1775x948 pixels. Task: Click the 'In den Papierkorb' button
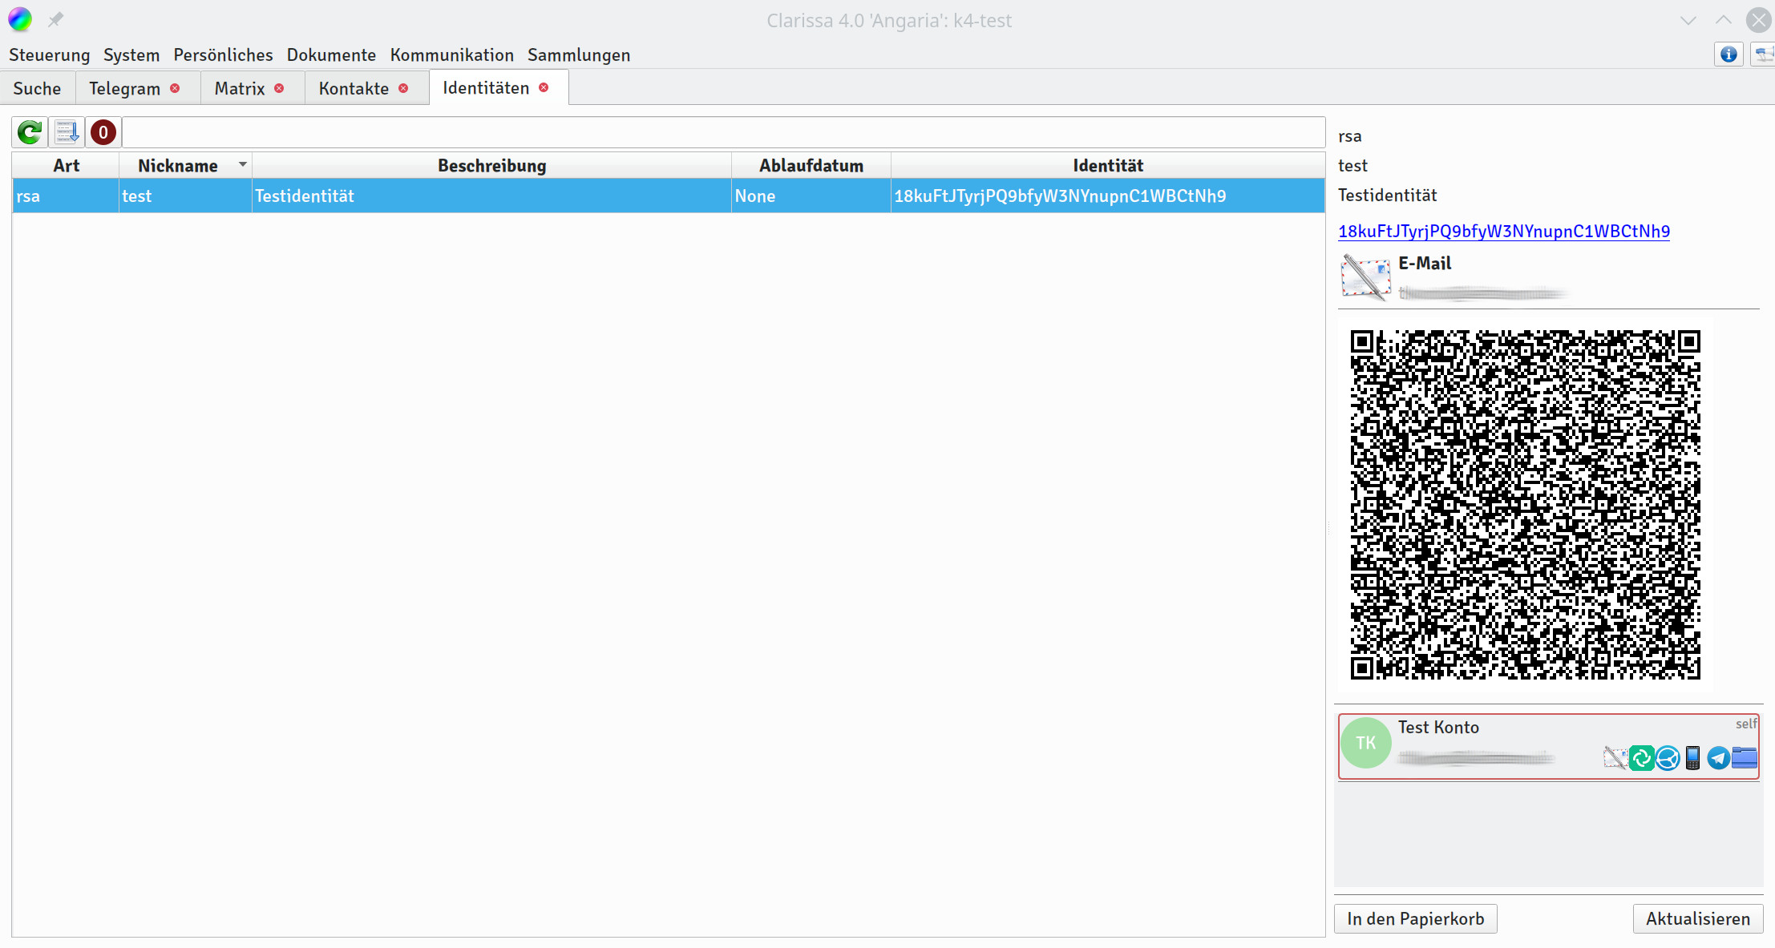(x=1415, y=918)
